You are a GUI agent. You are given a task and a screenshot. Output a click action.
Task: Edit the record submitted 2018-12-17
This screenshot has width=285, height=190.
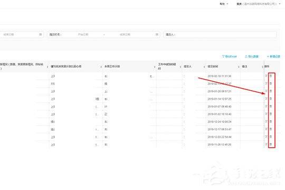click(267, 129)
